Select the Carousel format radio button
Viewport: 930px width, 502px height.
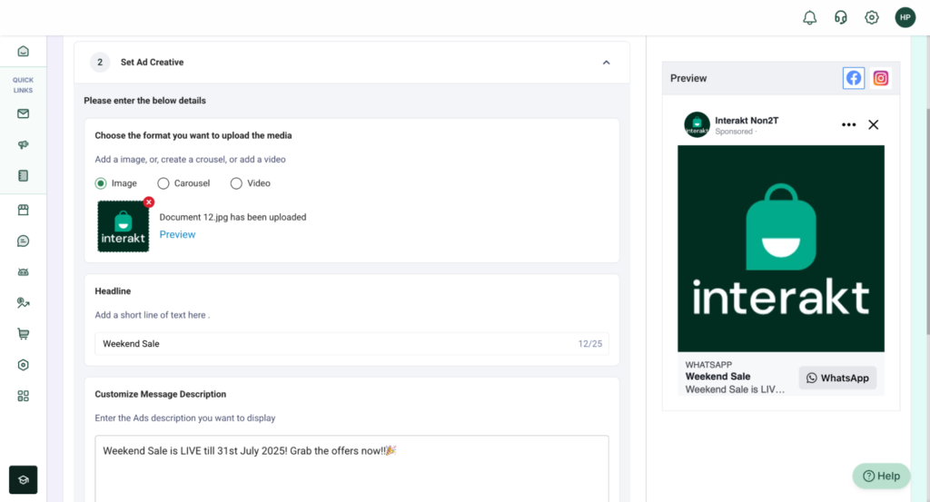(163, 183)
